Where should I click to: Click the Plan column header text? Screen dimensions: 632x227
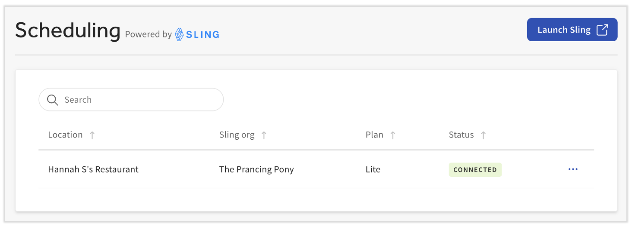coord(374,135)
